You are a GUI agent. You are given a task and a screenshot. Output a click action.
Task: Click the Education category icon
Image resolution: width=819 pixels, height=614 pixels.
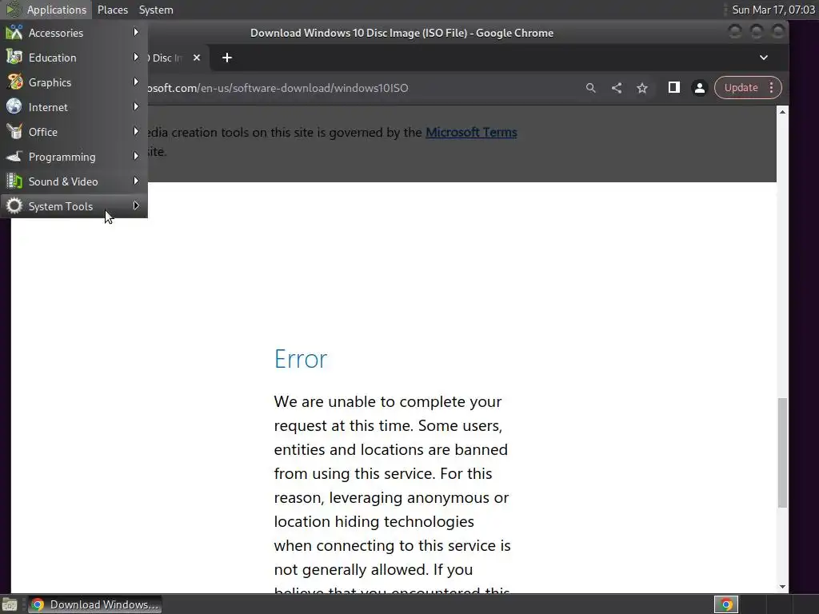click(x=14, y=57)
